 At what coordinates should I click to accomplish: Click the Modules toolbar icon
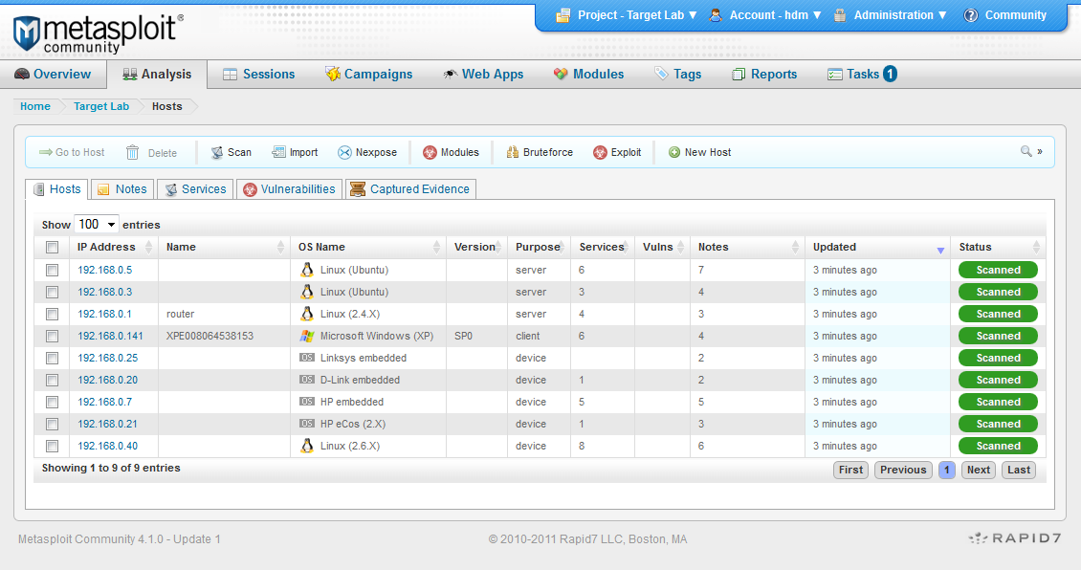pyautogui.click(x=451, y=151)
